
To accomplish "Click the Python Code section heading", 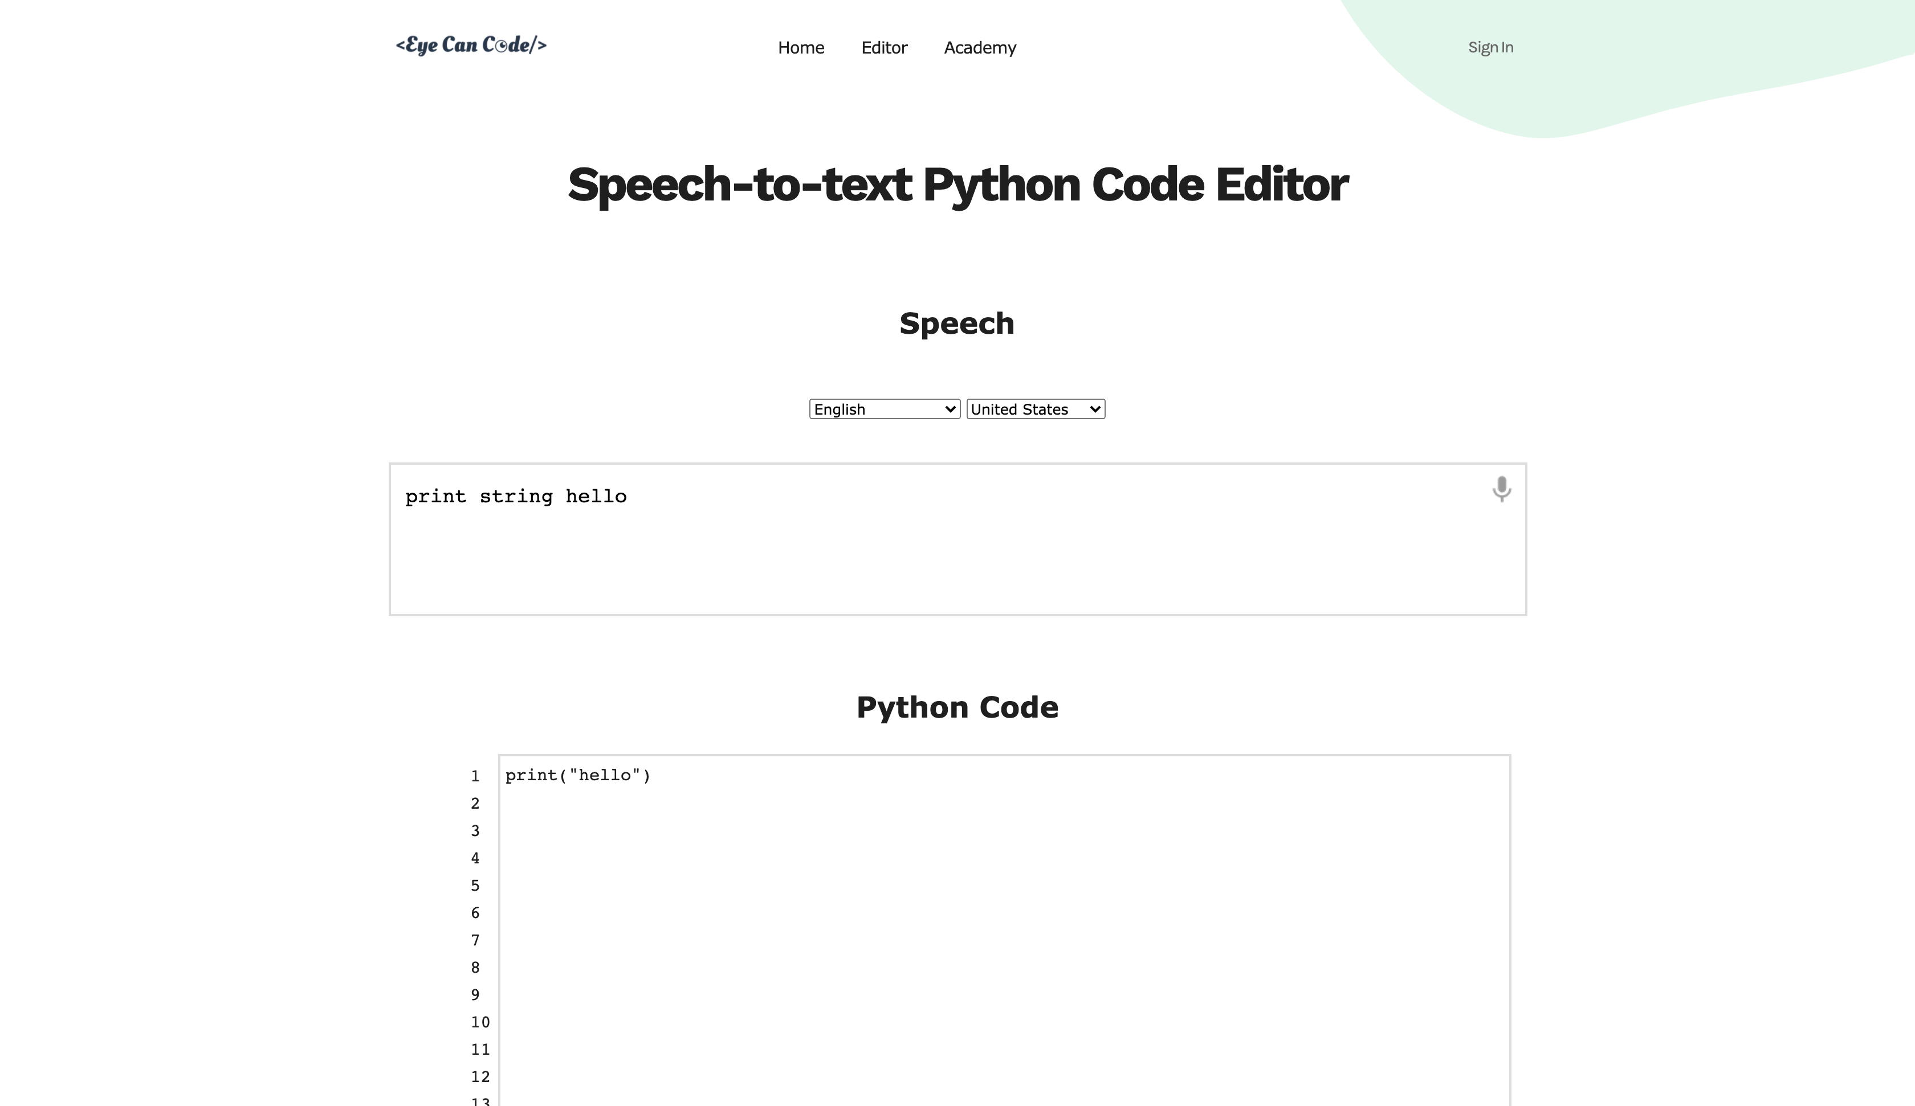I will click(x=957, y=707).
